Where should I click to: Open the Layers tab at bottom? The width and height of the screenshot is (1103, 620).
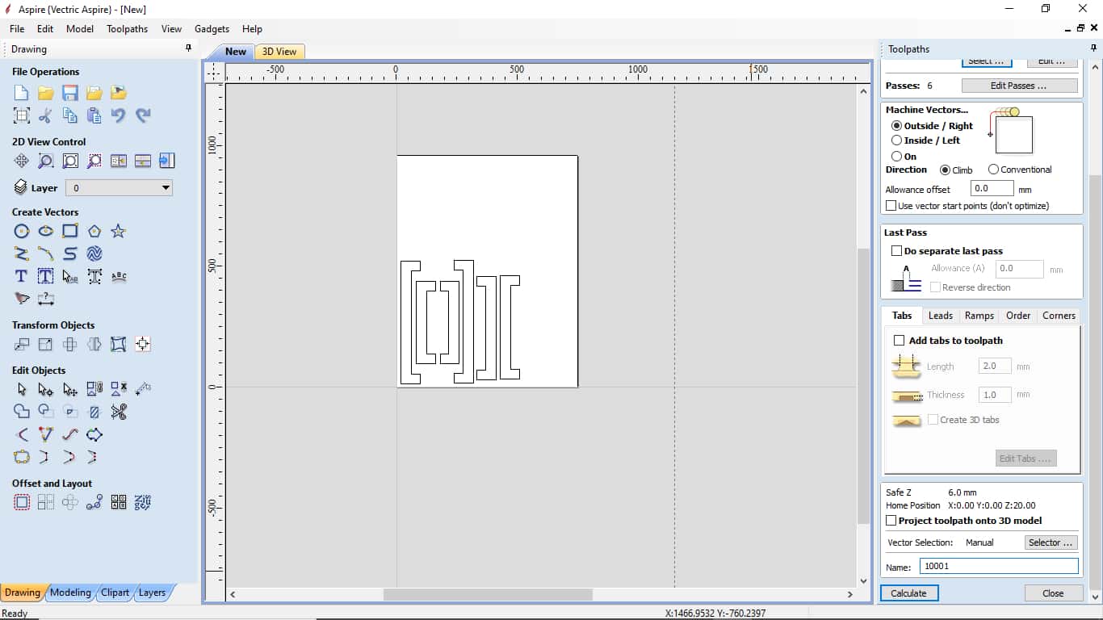(152, 593)
